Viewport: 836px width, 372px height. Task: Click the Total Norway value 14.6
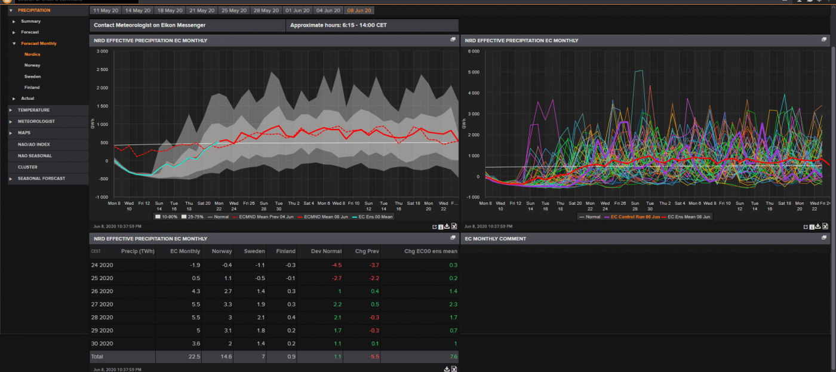point(226,356)
